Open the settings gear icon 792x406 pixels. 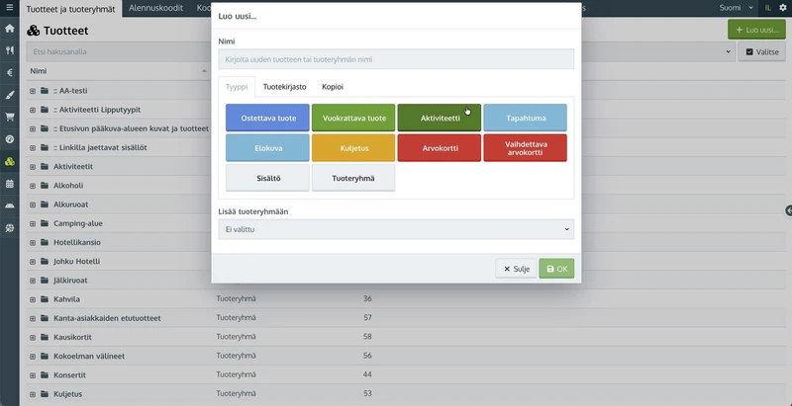click(x=783, y=8)
